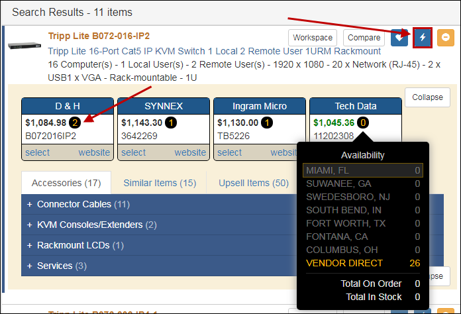Click the $1,084.98 D & H price

46,123
